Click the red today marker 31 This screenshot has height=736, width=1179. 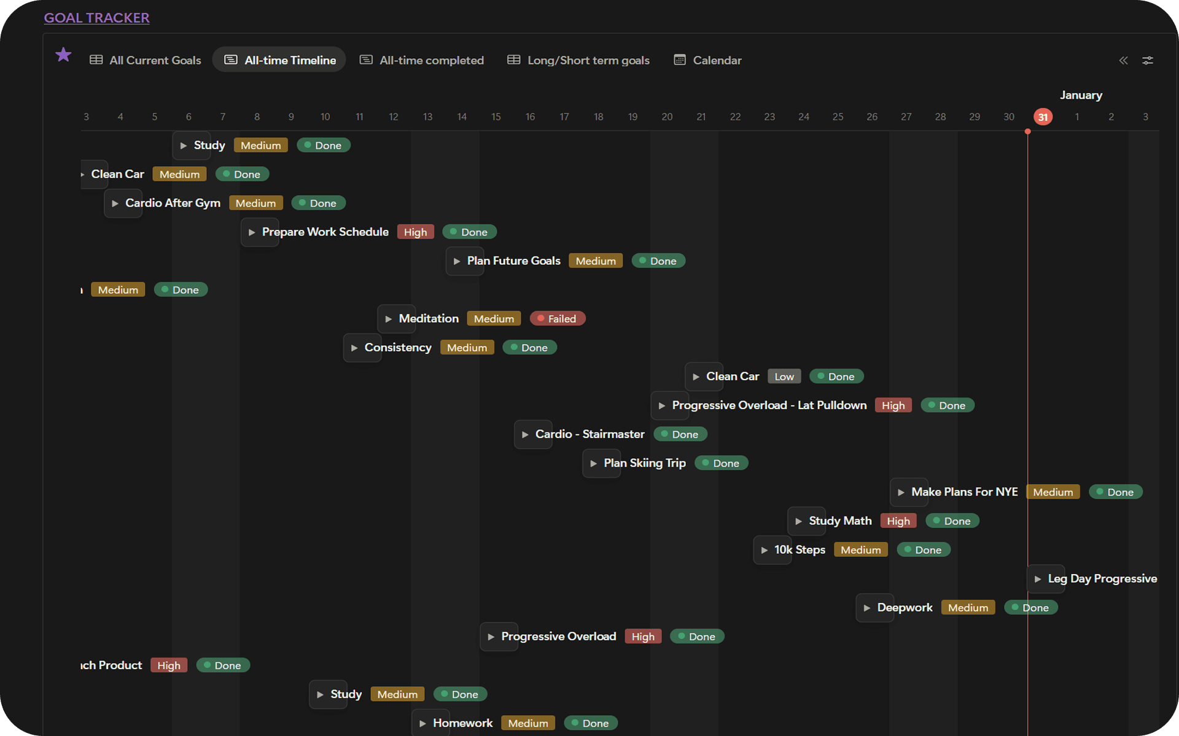click(x=1043, y=117)
